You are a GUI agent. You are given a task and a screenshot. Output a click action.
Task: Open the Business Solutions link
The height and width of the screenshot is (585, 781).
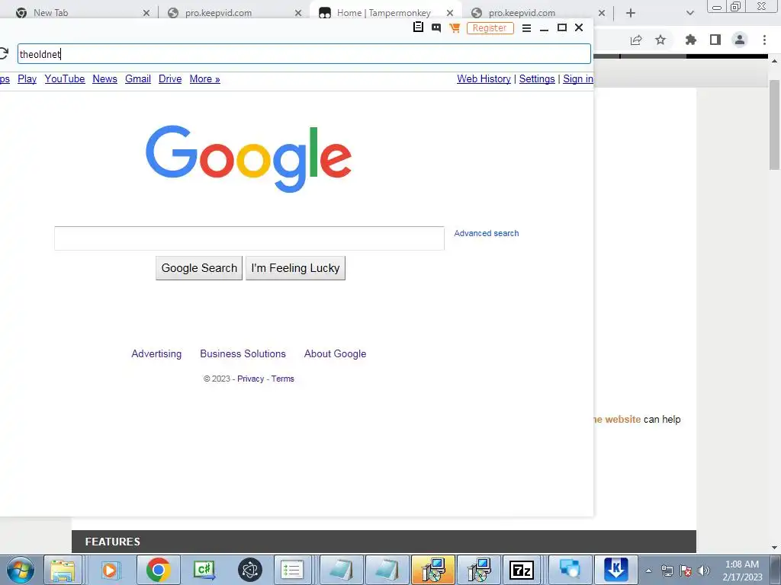pyautogui.click(x=243, y=353)
